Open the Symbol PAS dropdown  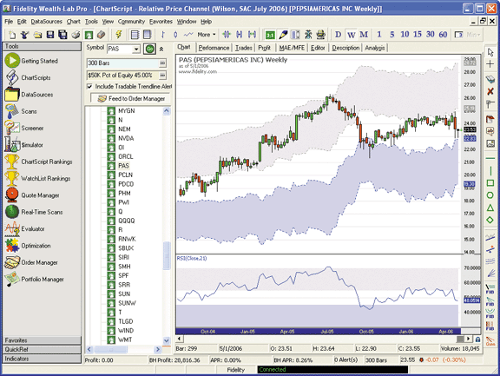pyautogui.click(x=136, y=49)
